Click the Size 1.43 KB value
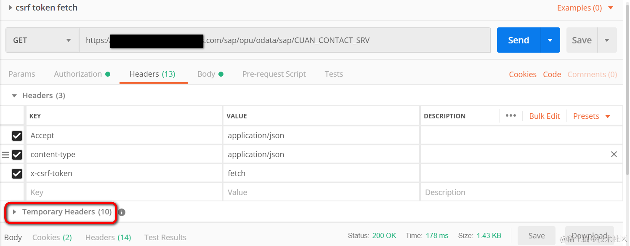 [x=489, y=235]
